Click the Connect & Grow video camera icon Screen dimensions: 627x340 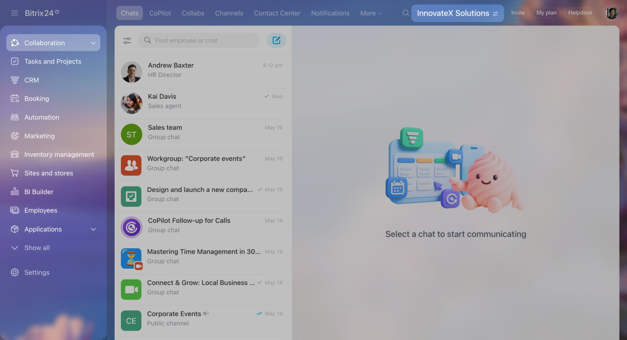131,289
